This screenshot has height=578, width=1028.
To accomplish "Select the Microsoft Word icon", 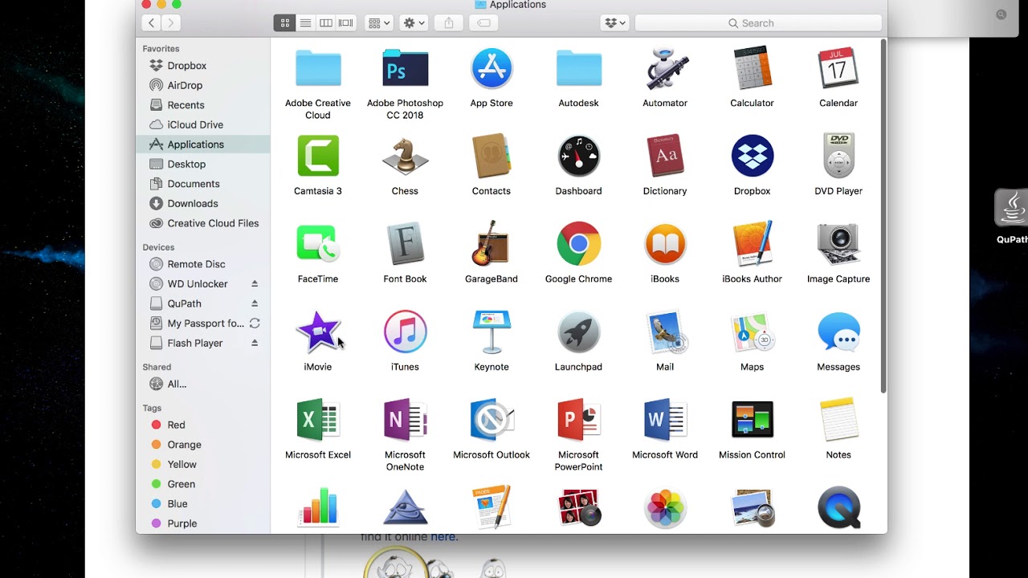I will [x=665, y=420].
